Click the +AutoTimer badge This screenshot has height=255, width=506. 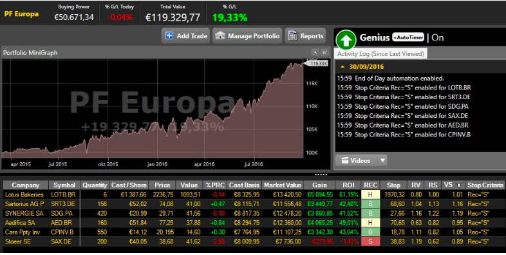coord(408,37)
